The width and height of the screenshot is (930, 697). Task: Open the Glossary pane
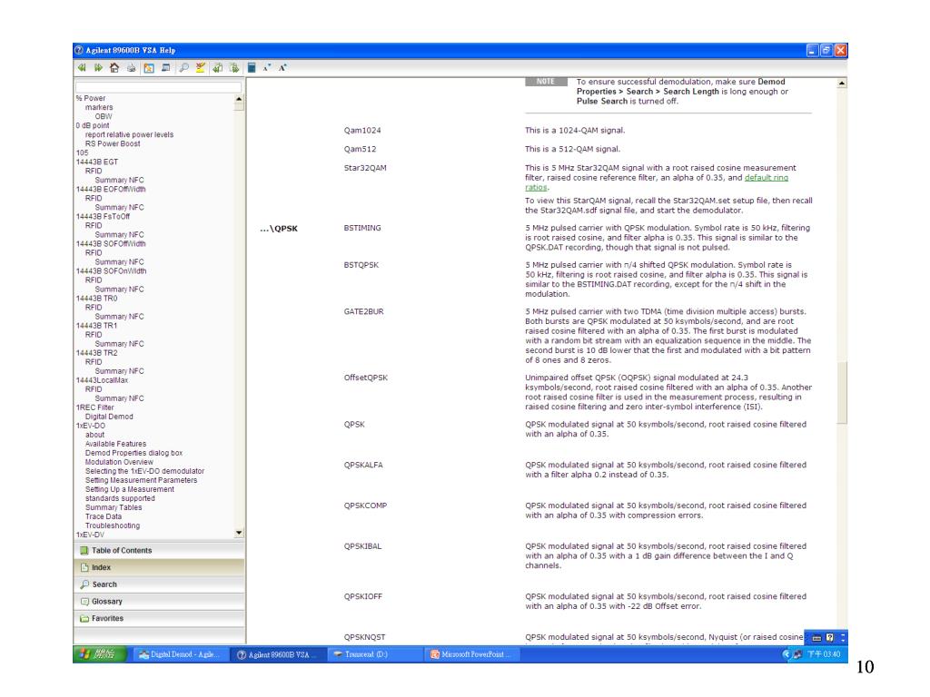coord(159,602)
